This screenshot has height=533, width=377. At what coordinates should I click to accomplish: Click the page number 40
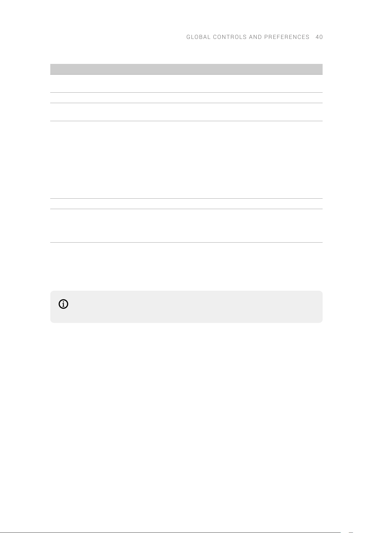tap(319, 37)
